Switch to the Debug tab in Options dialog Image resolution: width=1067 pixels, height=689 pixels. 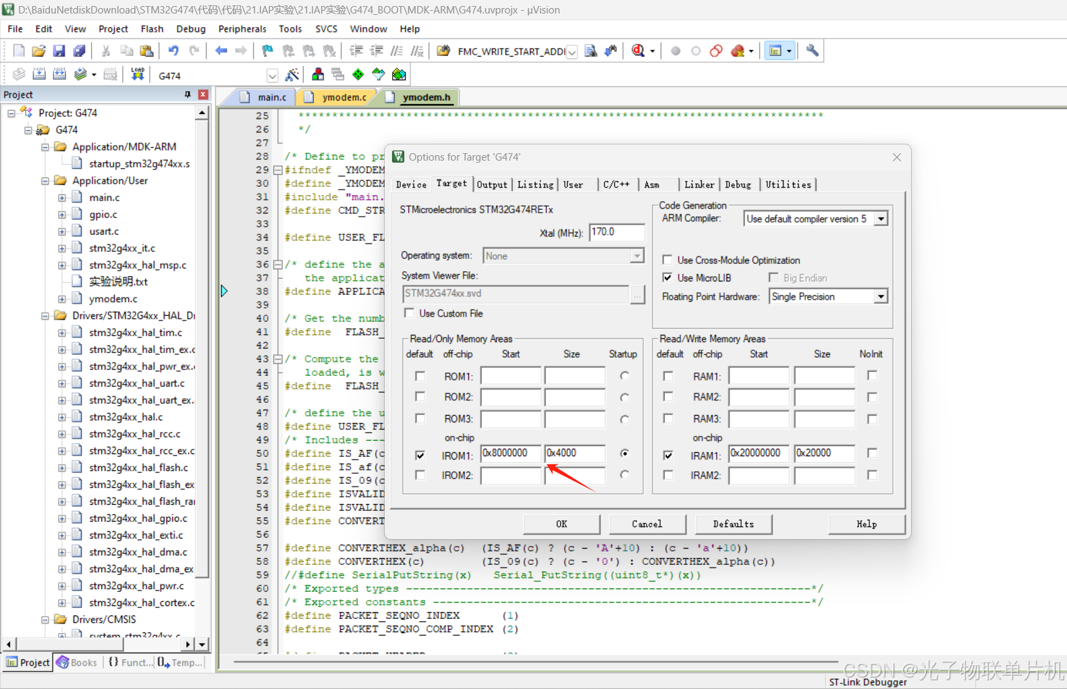tap(738, 184)
